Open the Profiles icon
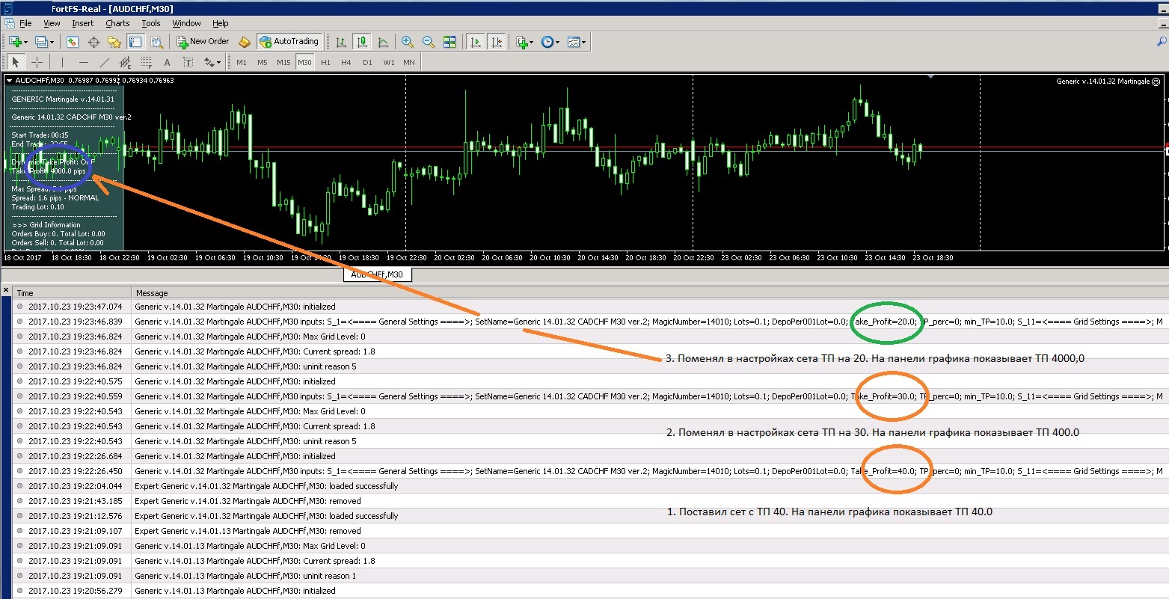This screenshot has width=1169, height=599. tap(42, 42)
